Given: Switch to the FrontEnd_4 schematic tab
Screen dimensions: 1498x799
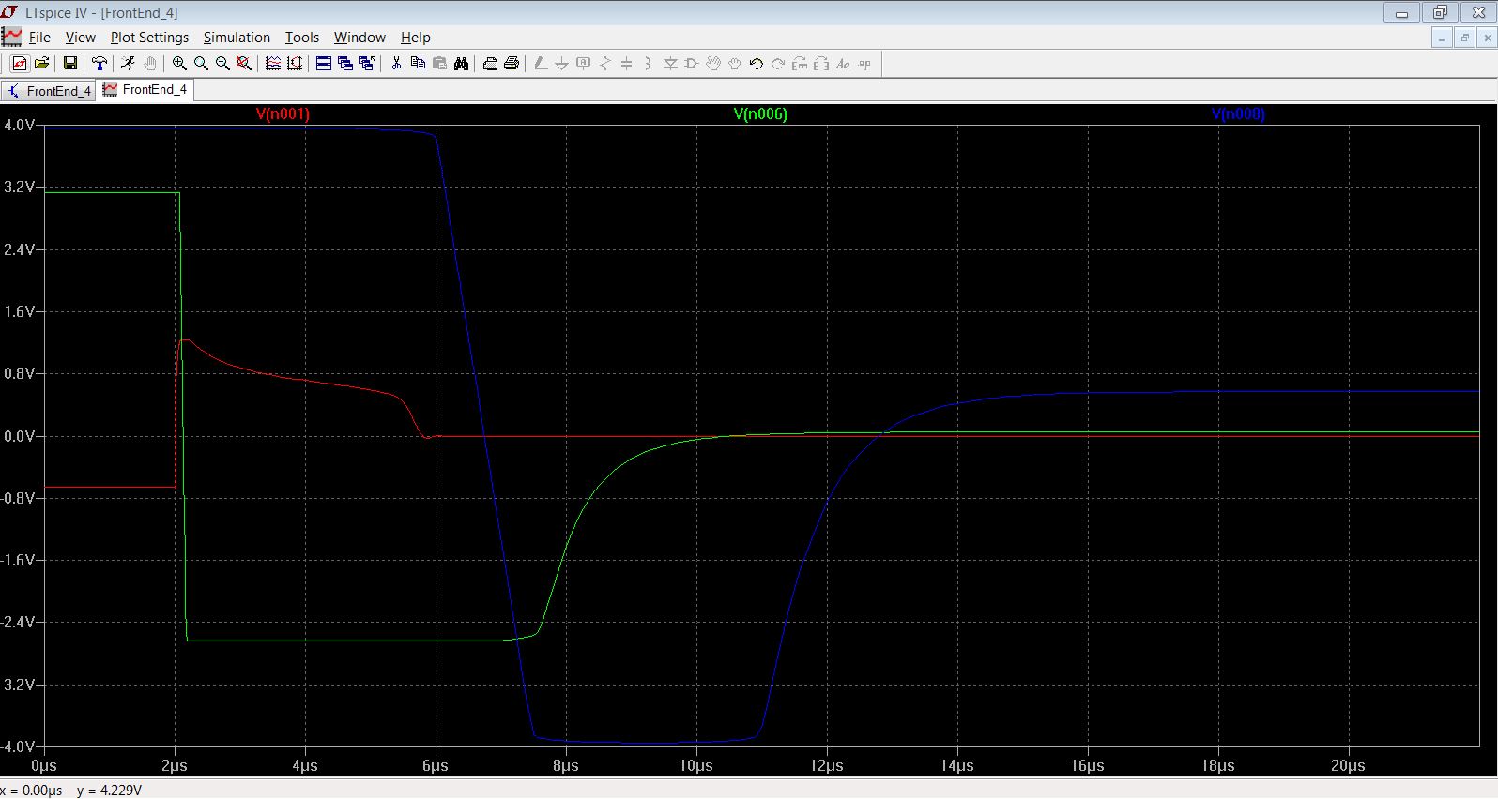Looking at the screenshot, I should pyautogui.click(x=49, y=91).
